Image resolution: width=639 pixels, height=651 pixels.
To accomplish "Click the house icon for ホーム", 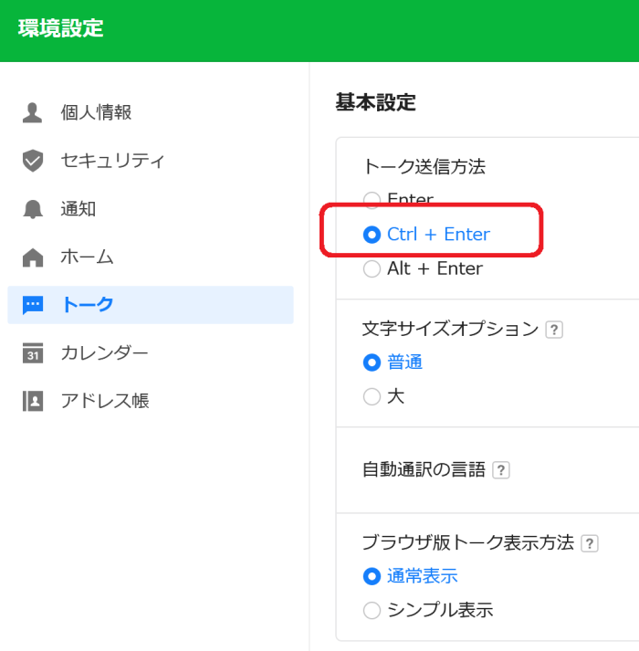I will click(x=32, y=257).
